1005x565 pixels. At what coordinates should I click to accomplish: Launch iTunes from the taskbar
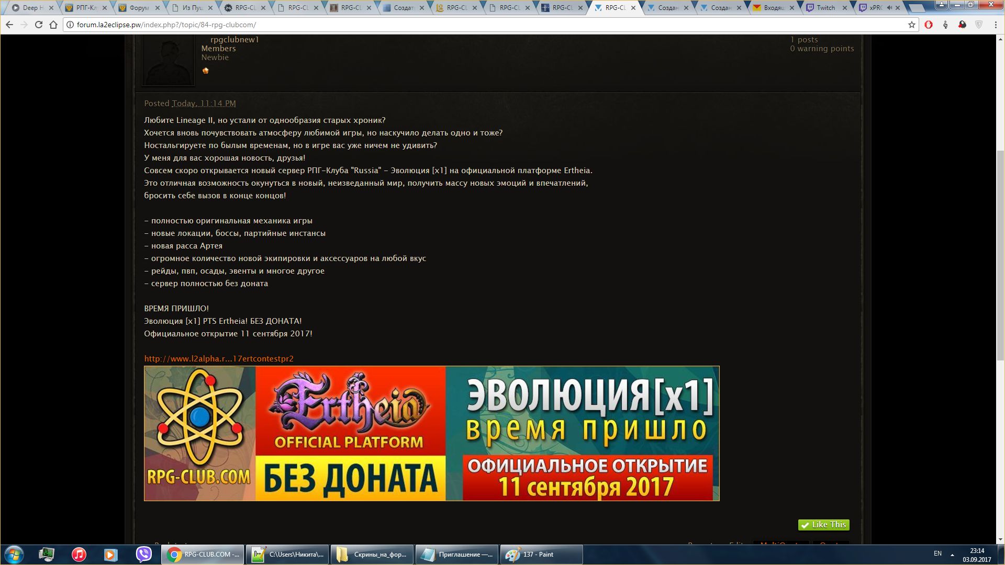pyautogui.click(x=79, y=555)
